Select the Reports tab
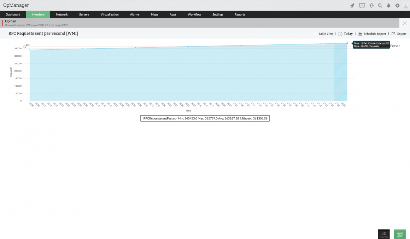Screen dimensions: 410x239 (240, 14)
